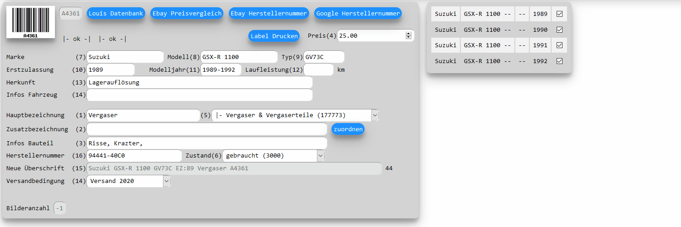This screenshot has width=681, height=227.
Task: Open the Versandbedingung dropdown showing Versand 2020
Action: tap(128, 181)
